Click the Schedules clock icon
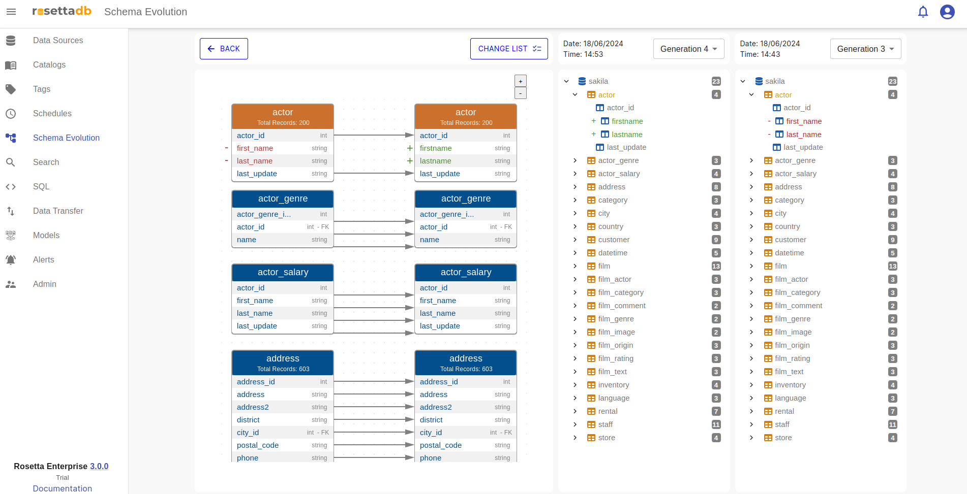Viewport: 967px width, 494px height. [11, 114]
